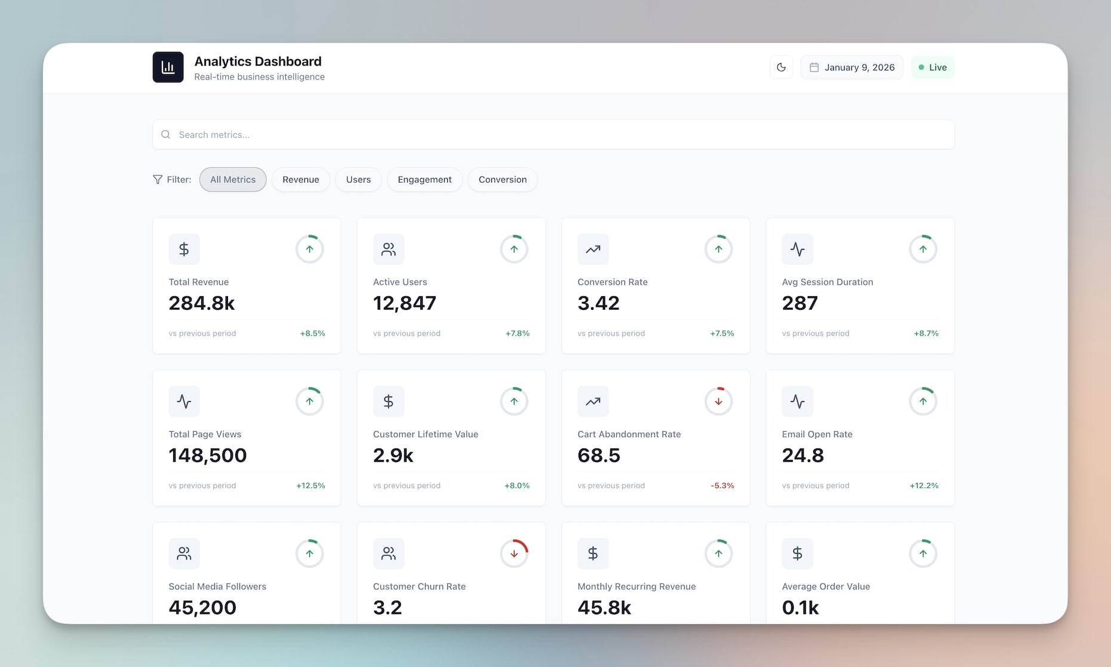This screenshot has height=667, width=1111.
Task: Click the dollar icon on Monthly Recurring Revenue
Action: pos(593,554)
